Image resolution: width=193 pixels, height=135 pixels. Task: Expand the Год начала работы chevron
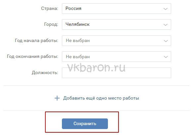166,41
